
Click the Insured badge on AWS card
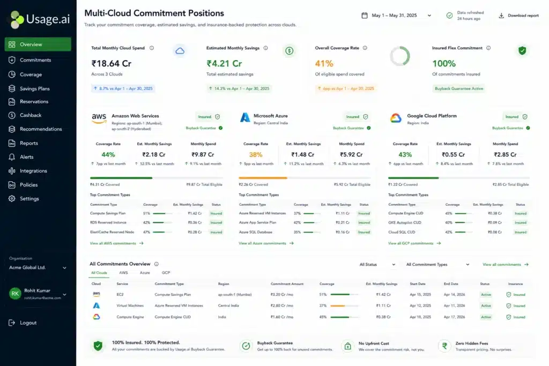(209, 117)
